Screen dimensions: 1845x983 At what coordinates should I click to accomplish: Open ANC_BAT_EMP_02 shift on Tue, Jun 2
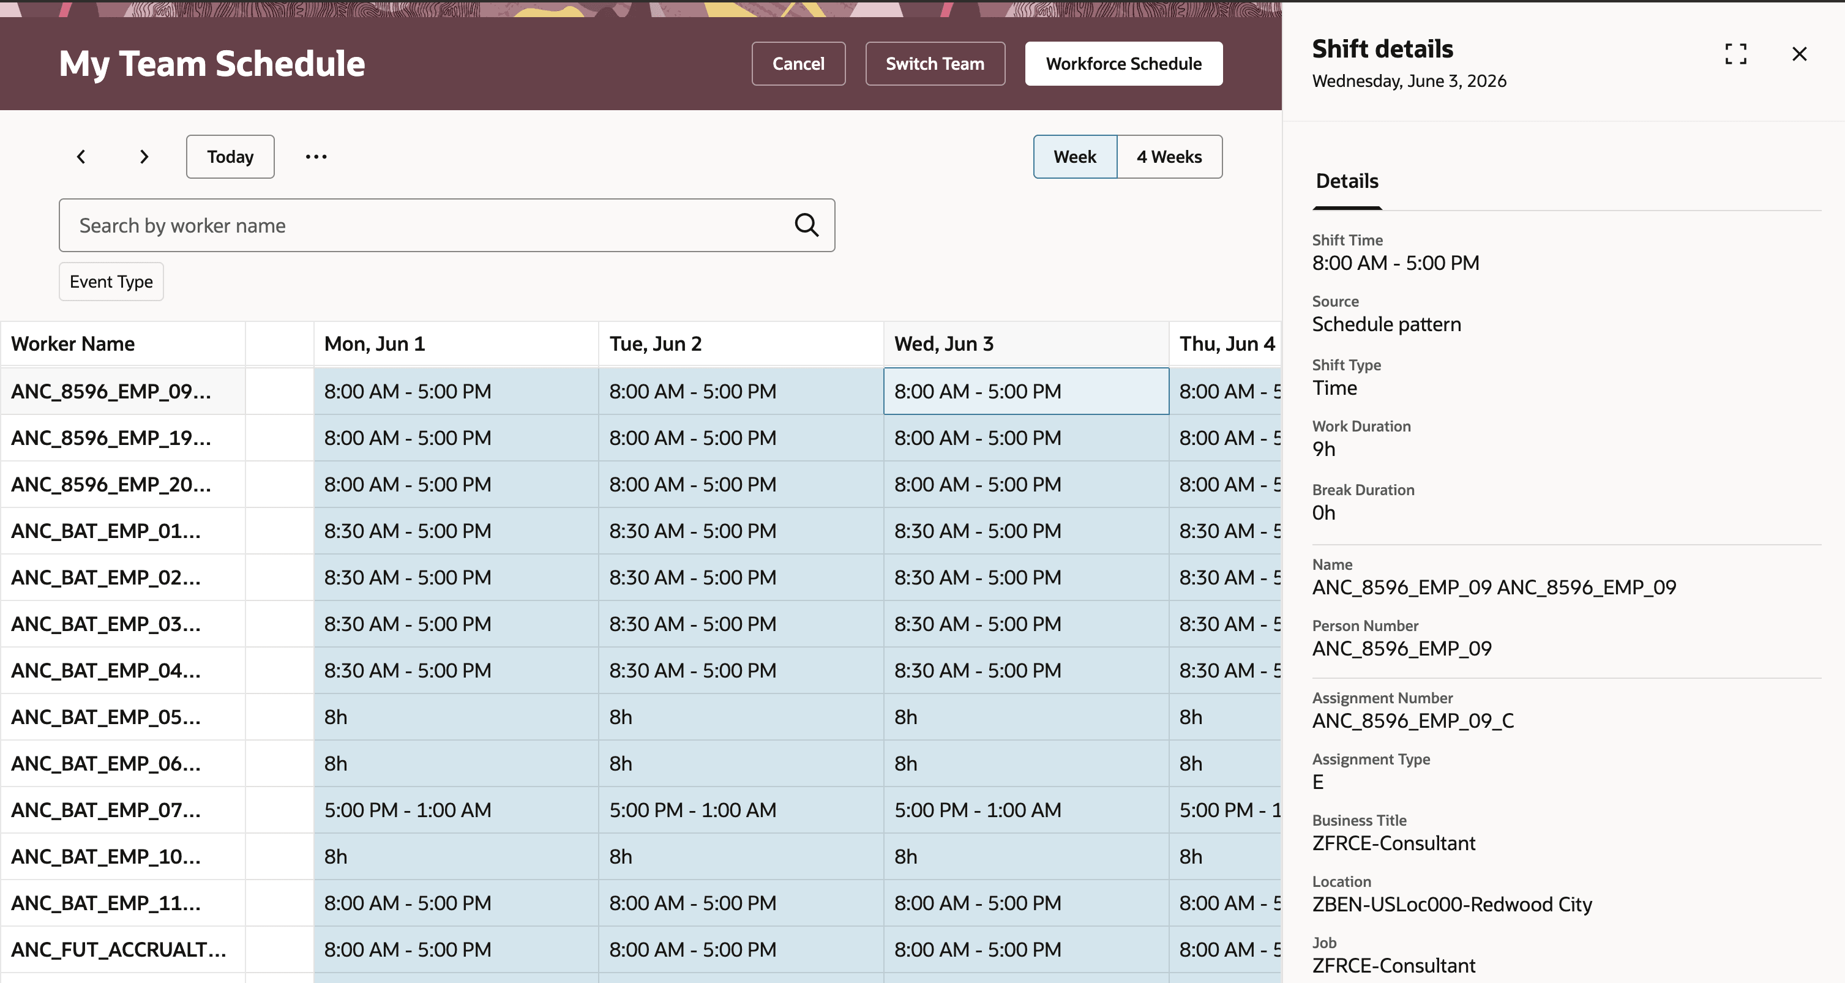[x=741, y=578]
